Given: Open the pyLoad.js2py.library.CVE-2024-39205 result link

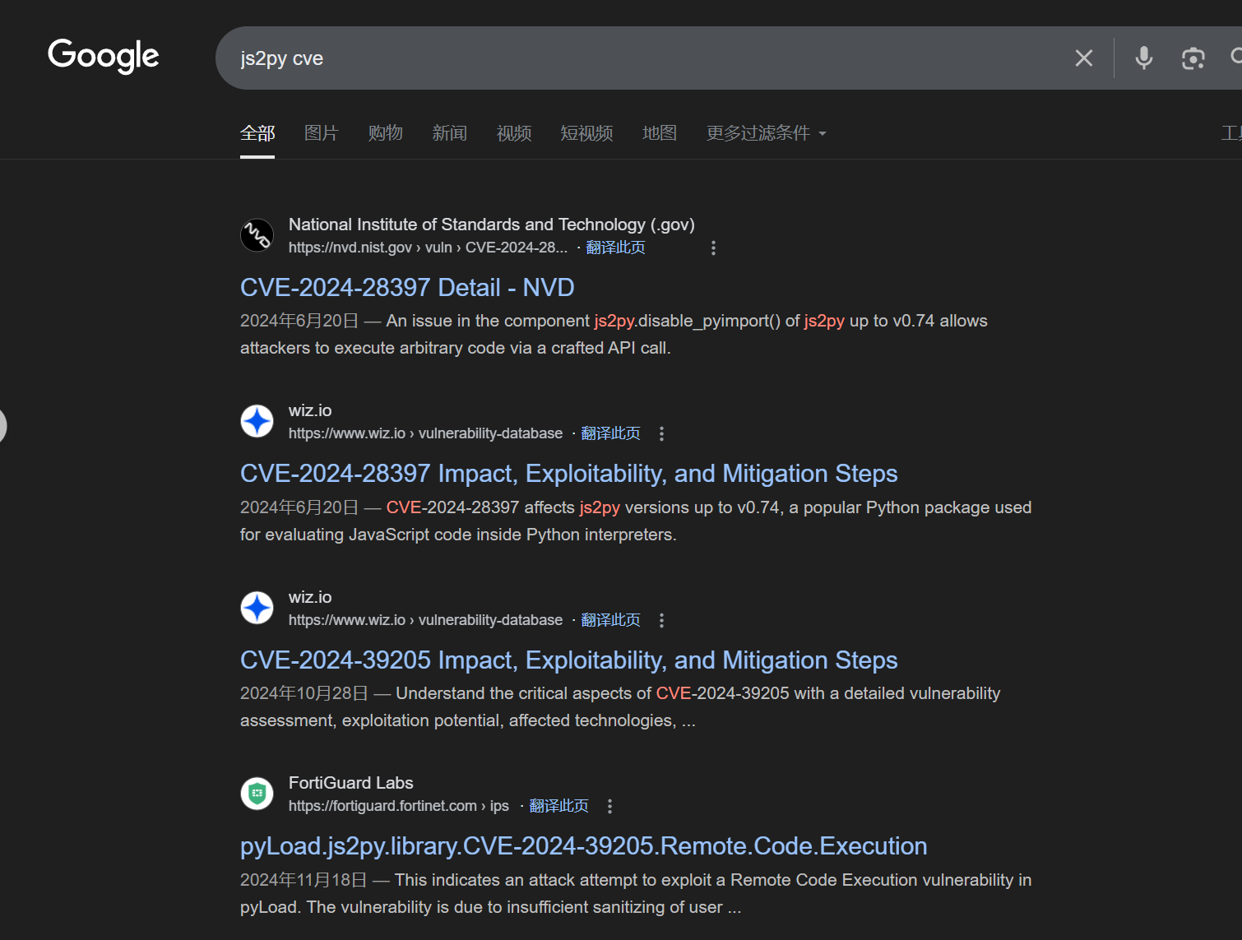Looking at the screenshot, I should 583,846.
